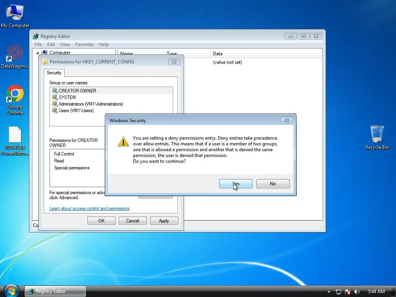The image size is (396, 297).
Task: Open My Computer desktop icon
Action: (15, 16)
